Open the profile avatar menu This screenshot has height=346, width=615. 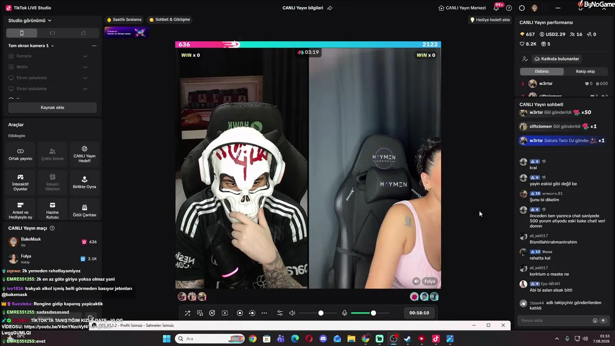pyautogui.click(x=535, y=8)
